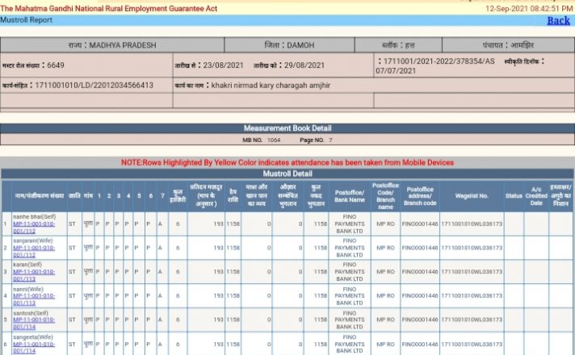575x355 pixels.
Task: Click the Mustroll Detail header
Action: click(x=287, y=173)
